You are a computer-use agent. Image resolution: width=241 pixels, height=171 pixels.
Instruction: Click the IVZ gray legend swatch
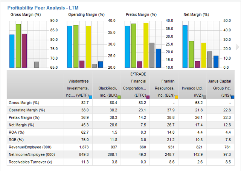[204, 97]
